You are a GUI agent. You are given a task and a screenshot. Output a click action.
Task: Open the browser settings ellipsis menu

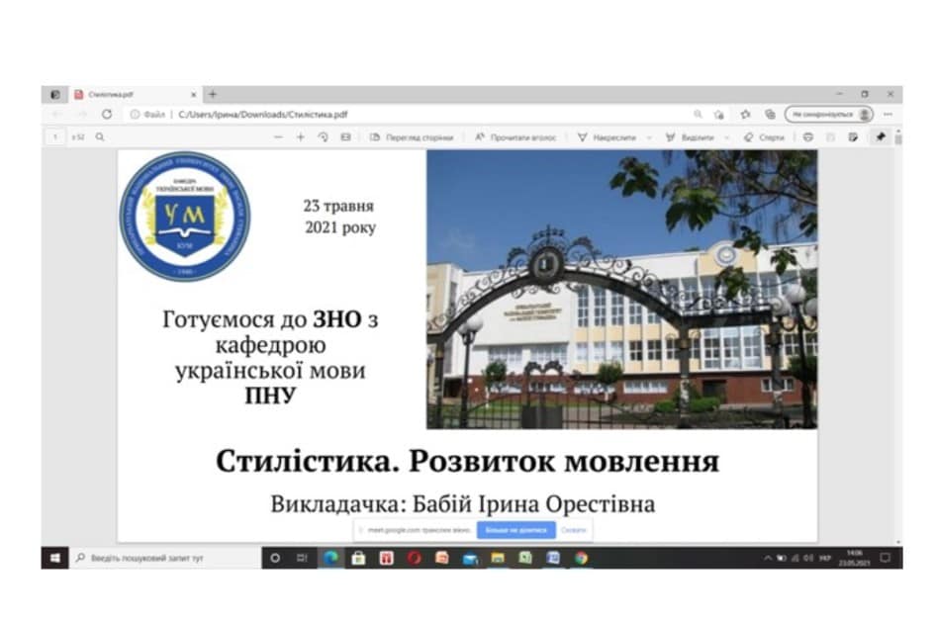[888, 114]
